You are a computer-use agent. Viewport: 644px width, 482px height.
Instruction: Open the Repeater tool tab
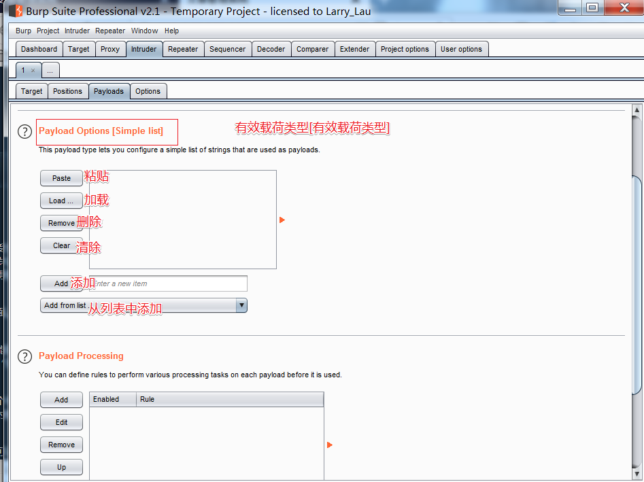183,49
